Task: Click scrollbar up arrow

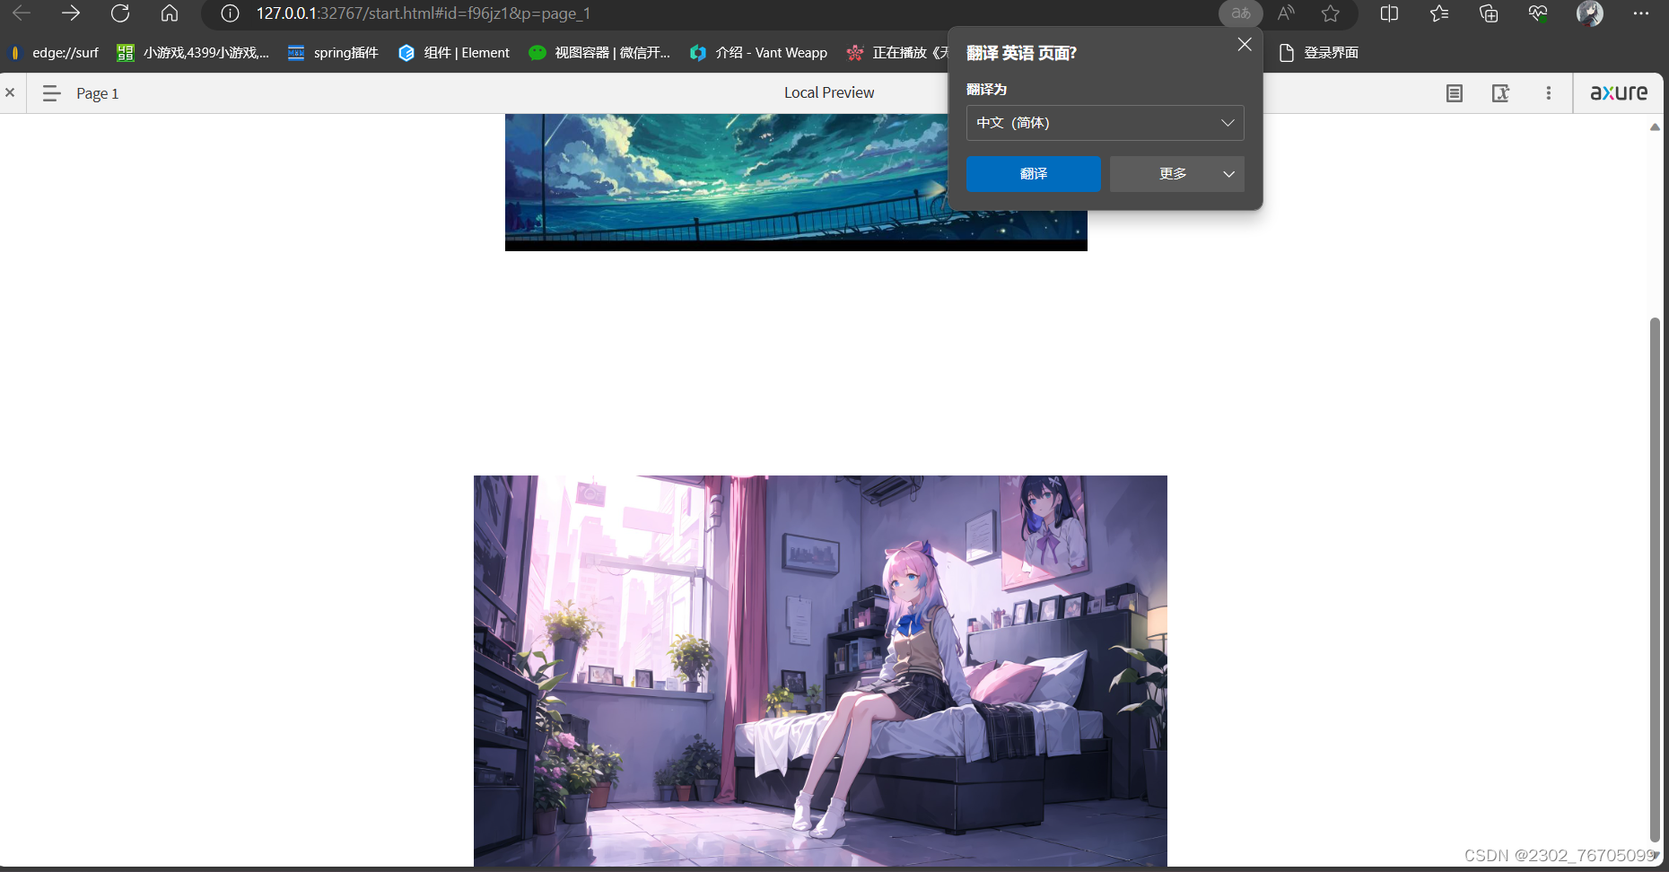Action: [x=1655, y=126]
